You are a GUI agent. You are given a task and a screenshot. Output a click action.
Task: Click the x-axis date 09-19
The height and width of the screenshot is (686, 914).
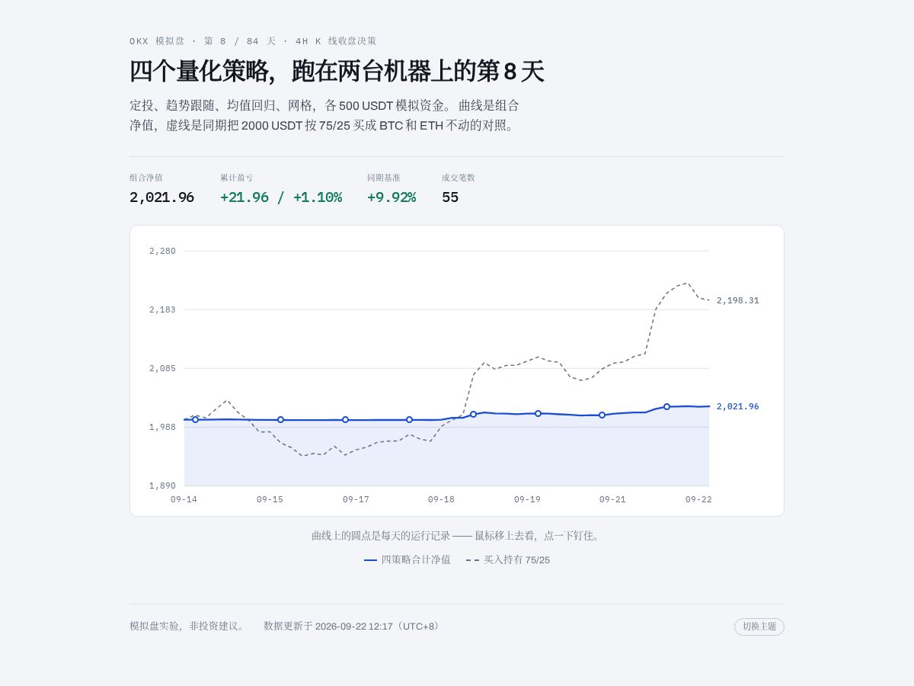tap(527, 499)
